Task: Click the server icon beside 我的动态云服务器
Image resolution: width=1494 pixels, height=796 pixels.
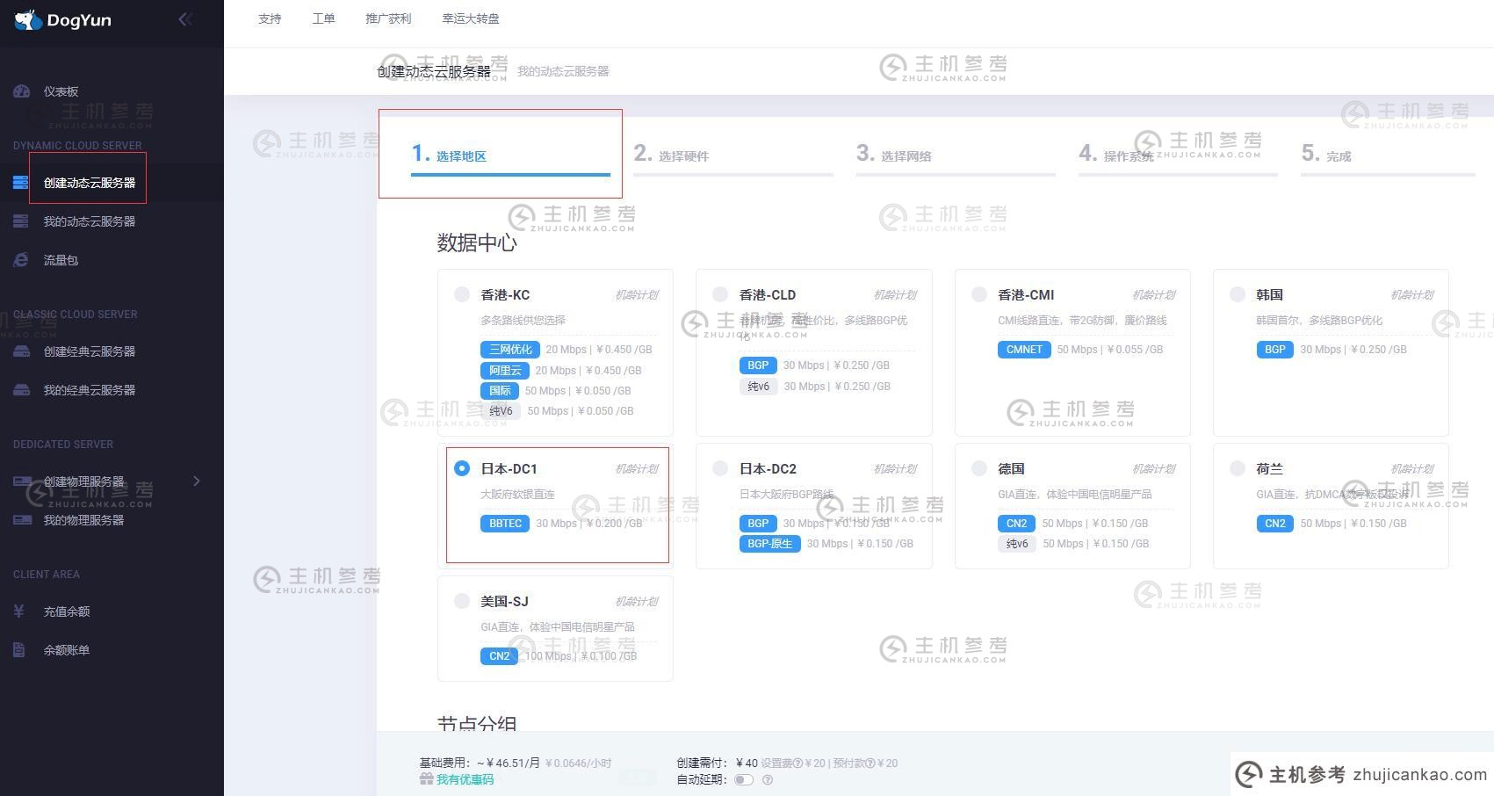Action: (21, 221)
